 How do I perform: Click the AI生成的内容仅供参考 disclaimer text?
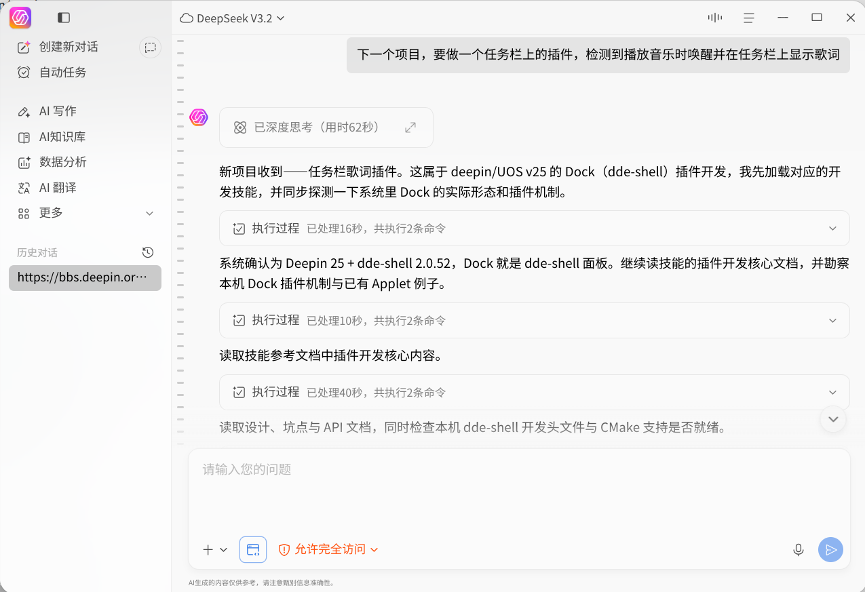261,583
